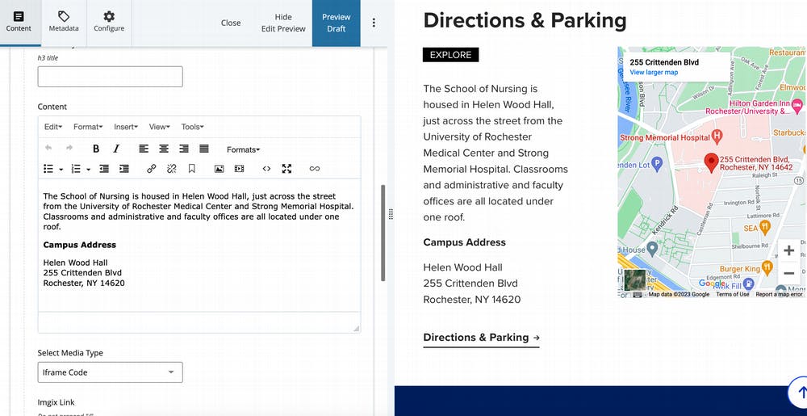Viewport: 807px width, 416px height.
Task: Decrease indent of the text
Action: 104,168
